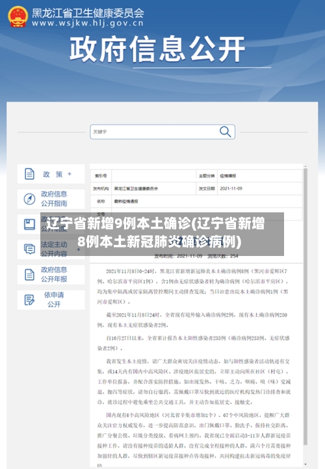325x469 pixels.
Task: Click the national emblem logo
Action: pos(18,17)
